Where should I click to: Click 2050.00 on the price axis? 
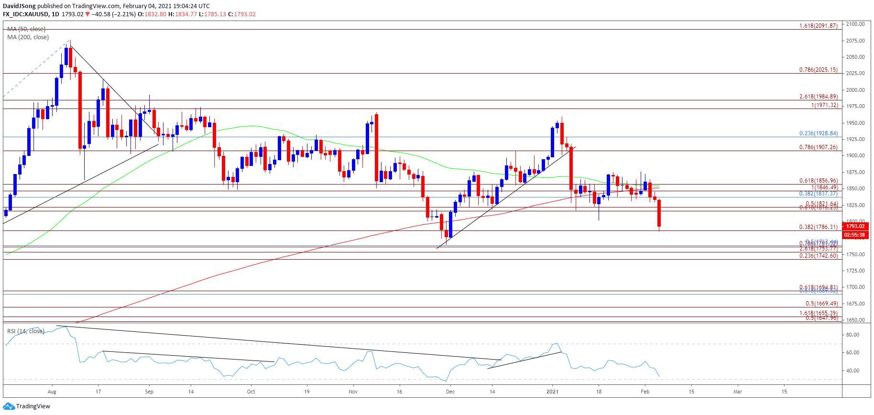coord(856,57)
